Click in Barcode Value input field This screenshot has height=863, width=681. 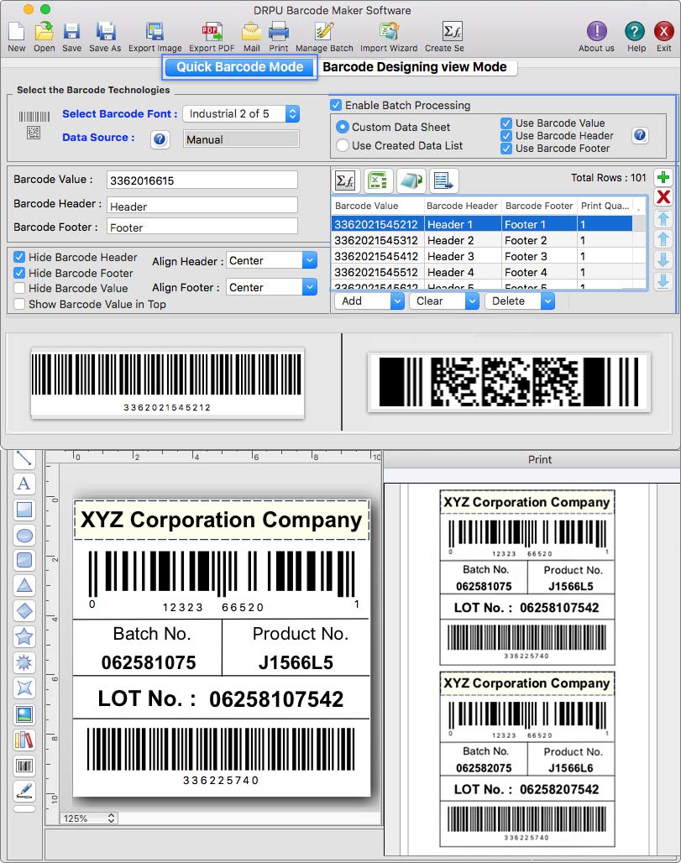click(202, 180)
